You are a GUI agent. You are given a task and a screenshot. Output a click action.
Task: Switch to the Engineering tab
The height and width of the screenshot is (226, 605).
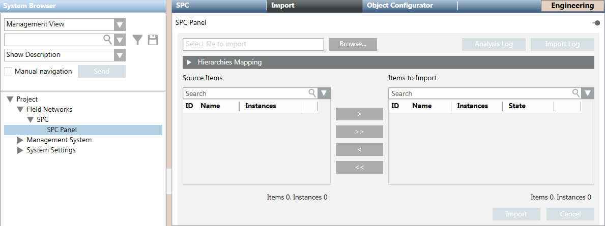pos(572,6)
